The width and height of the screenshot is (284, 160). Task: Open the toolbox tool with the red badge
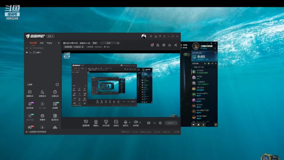point(30,127)
